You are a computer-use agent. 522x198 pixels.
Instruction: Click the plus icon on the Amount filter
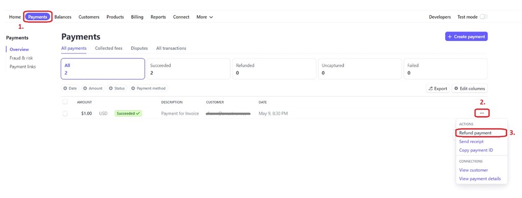point(85,89)
